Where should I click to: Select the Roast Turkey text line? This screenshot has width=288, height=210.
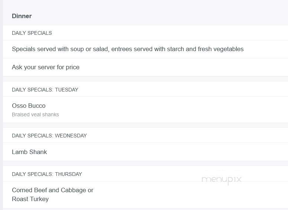pyautogui.click(x=30, y=199)
